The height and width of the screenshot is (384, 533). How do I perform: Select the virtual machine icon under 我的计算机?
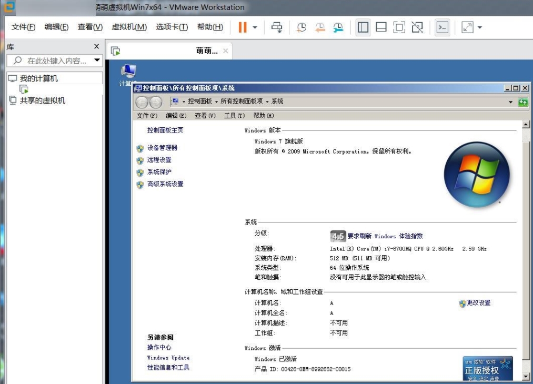24,89
